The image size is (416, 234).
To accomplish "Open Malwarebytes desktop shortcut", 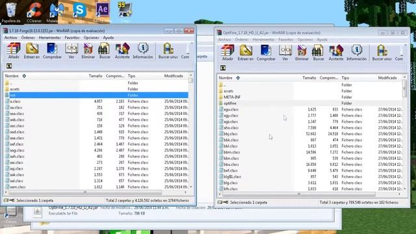I will click(x=57, y=12).
